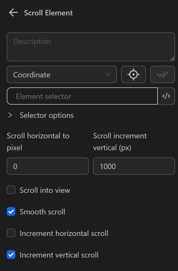Open the code editor via </> icon

coord(166,96)
